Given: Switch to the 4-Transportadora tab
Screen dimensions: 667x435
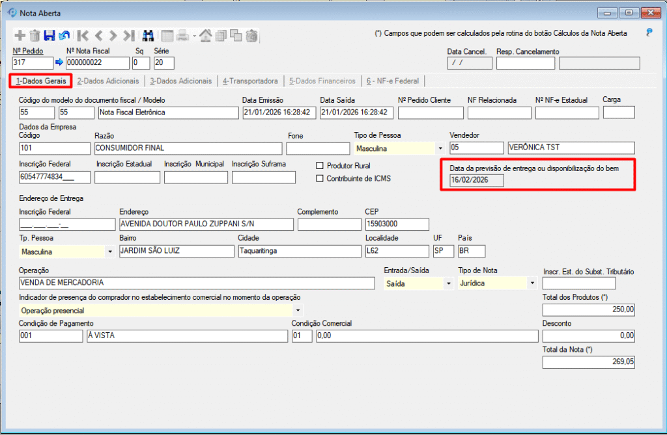Looking at the screenshot, I should pyautogui.click(x=249, y=81).
